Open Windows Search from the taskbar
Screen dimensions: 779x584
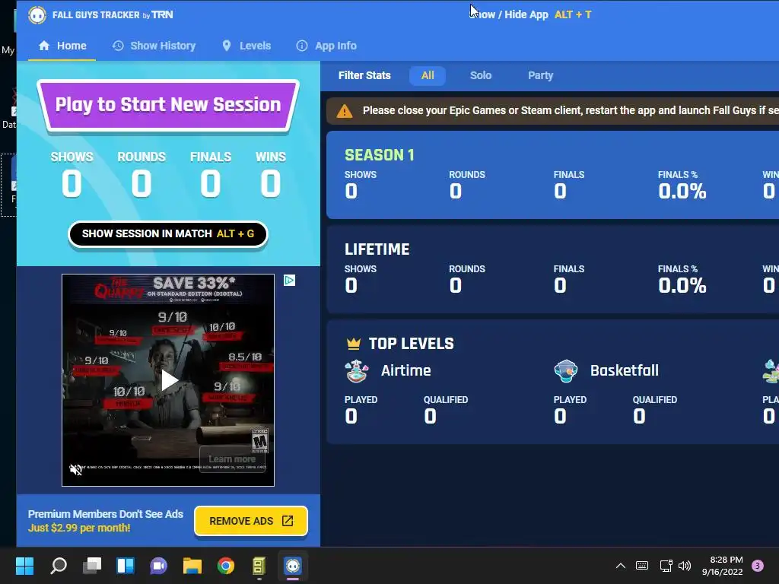(x=59, y=566)
